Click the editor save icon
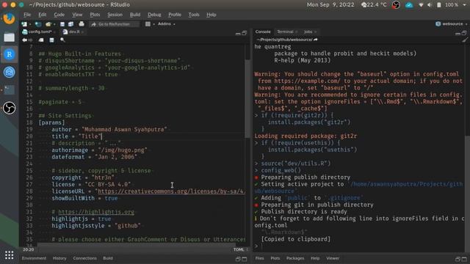Screen dimensions: 470x264 click(x=52, y=40)
